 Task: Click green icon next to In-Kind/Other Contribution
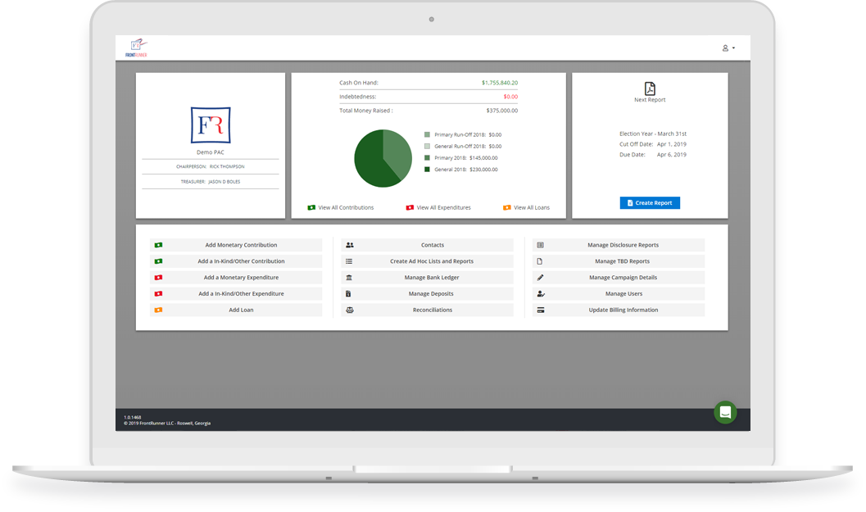point(158,261)
